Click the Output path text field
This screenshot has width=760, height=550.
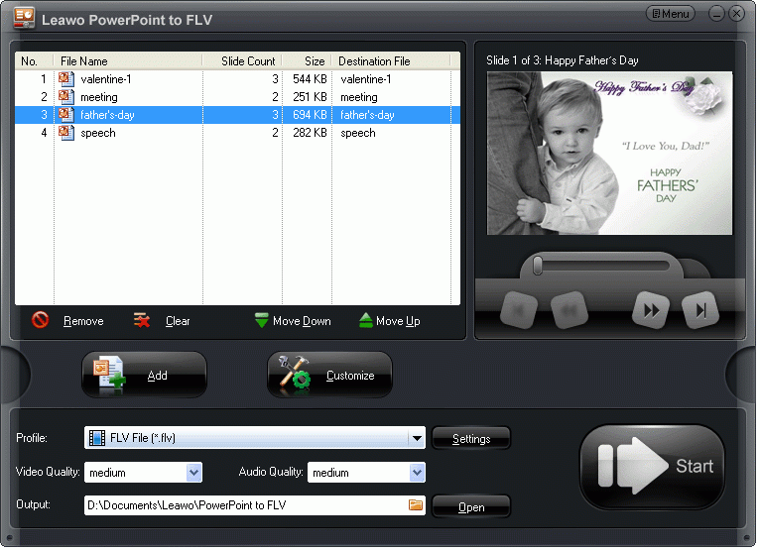pos(243,506)
